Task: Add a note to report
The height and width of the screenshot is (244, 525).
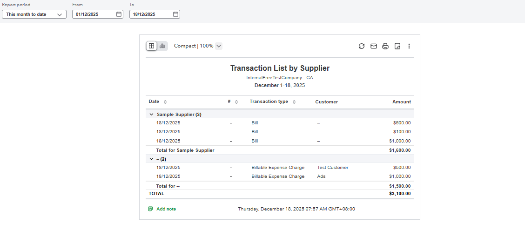Action: pos(166,209)
